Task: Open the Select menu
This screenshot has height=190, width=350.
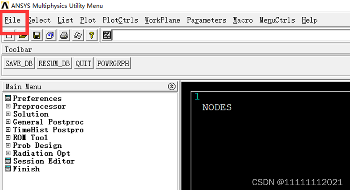Action: [x=39, y=20]
